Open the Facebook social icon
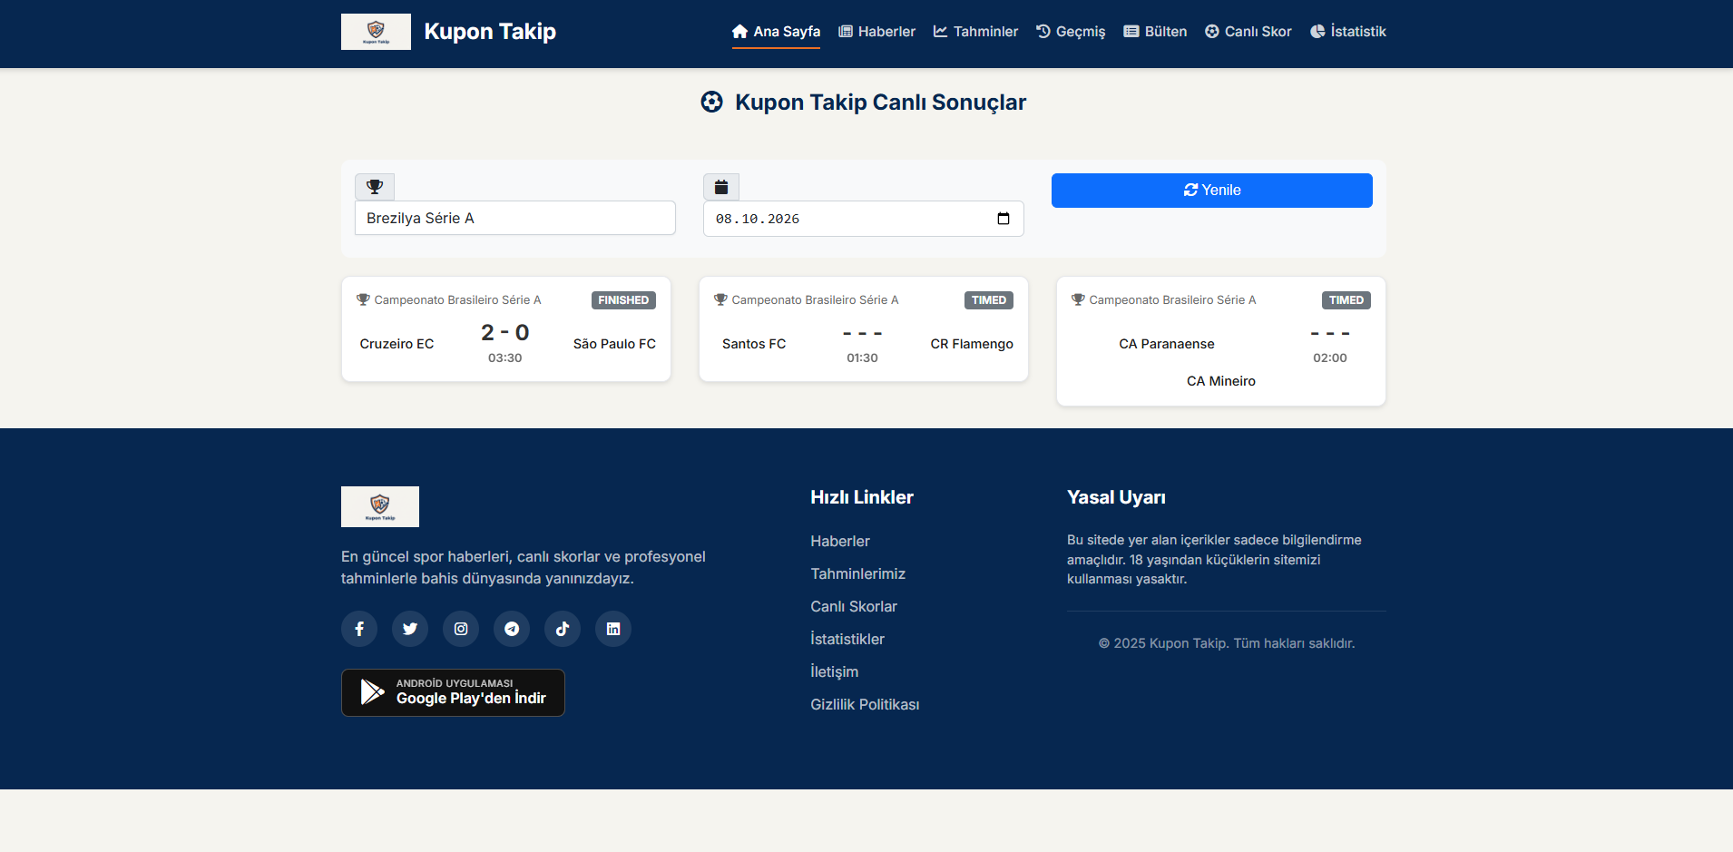The image size is (1733, 852). click(x=359, y=629)
